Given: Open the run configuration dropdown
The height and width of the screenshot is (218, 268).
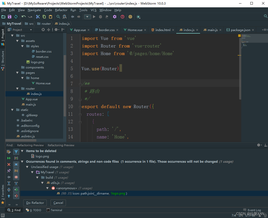Looking at the screenshot, I should 87,17.
